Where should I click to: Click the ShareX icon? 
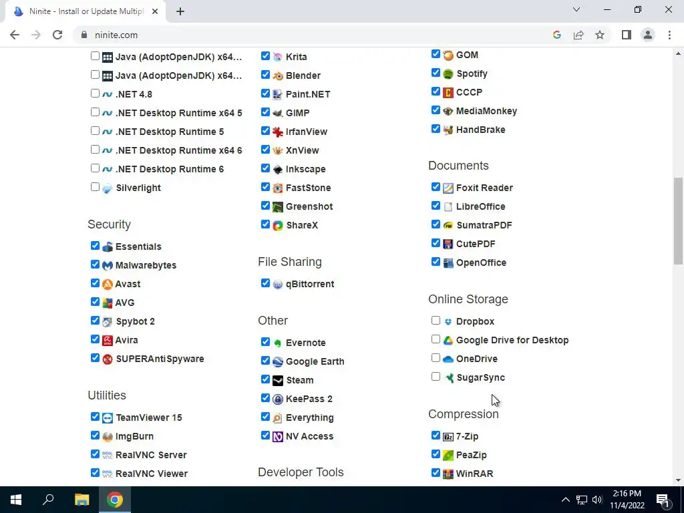click(277, 226)
